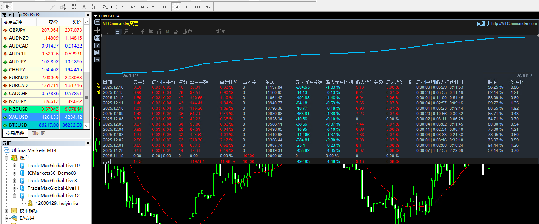Image resolution: width=539 pixels, height=224 pixels.
Task: Switch to the 交易品种 tab
Action: point(15,133)
